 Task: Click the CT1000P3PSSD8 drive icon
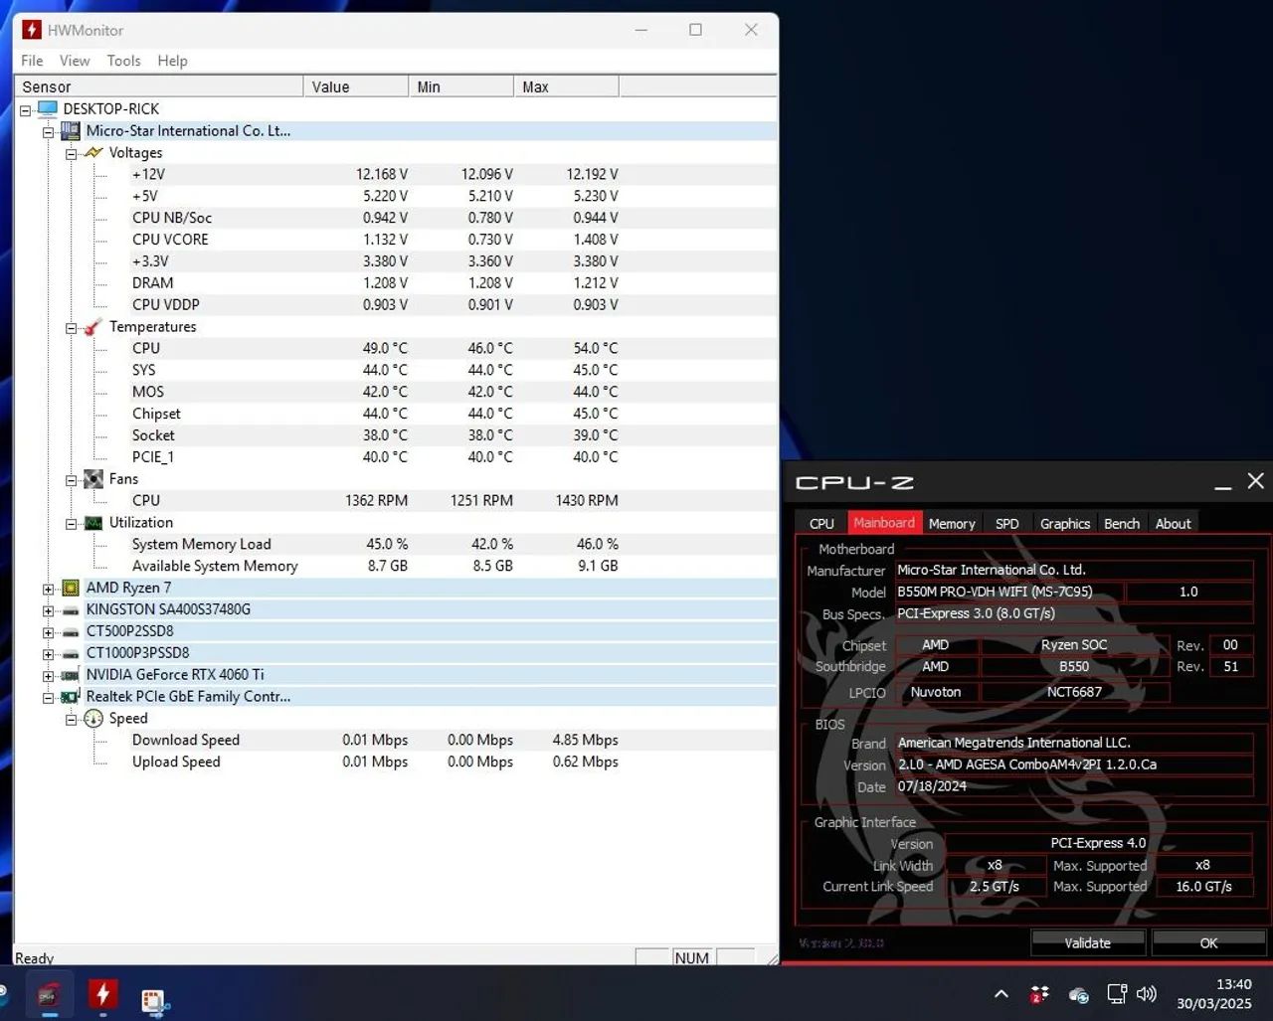71,653
